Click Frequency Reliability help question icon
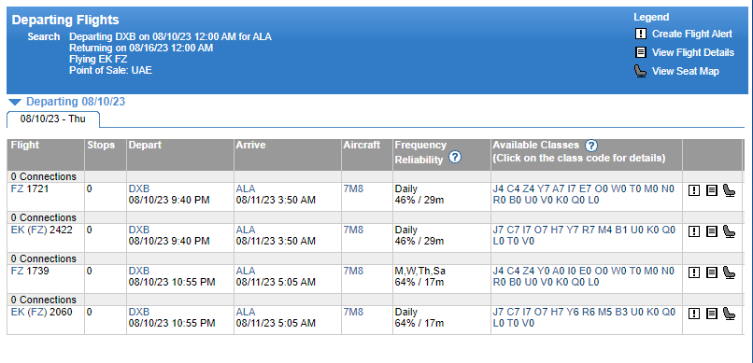 [x=455, y=158]
